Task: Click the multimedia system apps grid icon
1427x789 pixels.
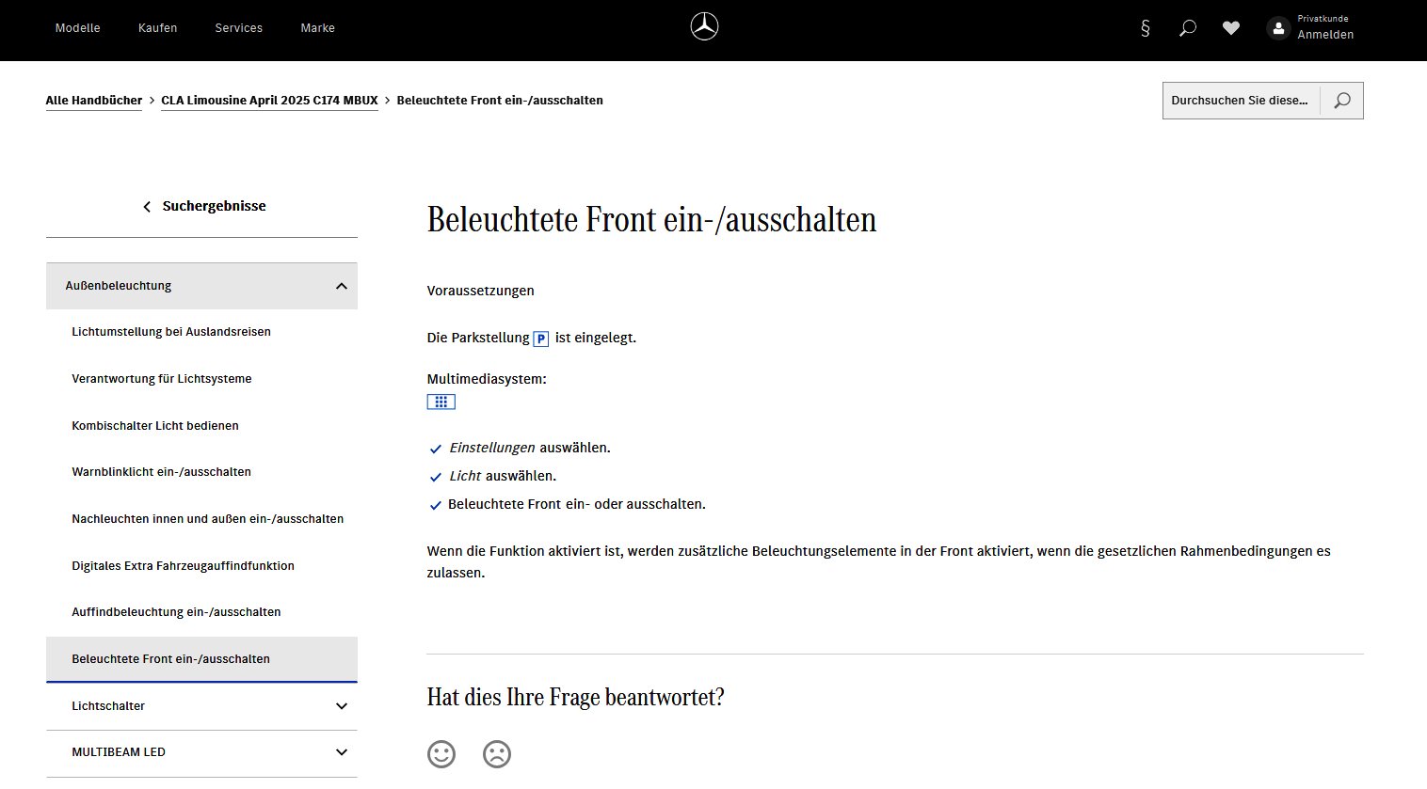Action: pos(441,402)
